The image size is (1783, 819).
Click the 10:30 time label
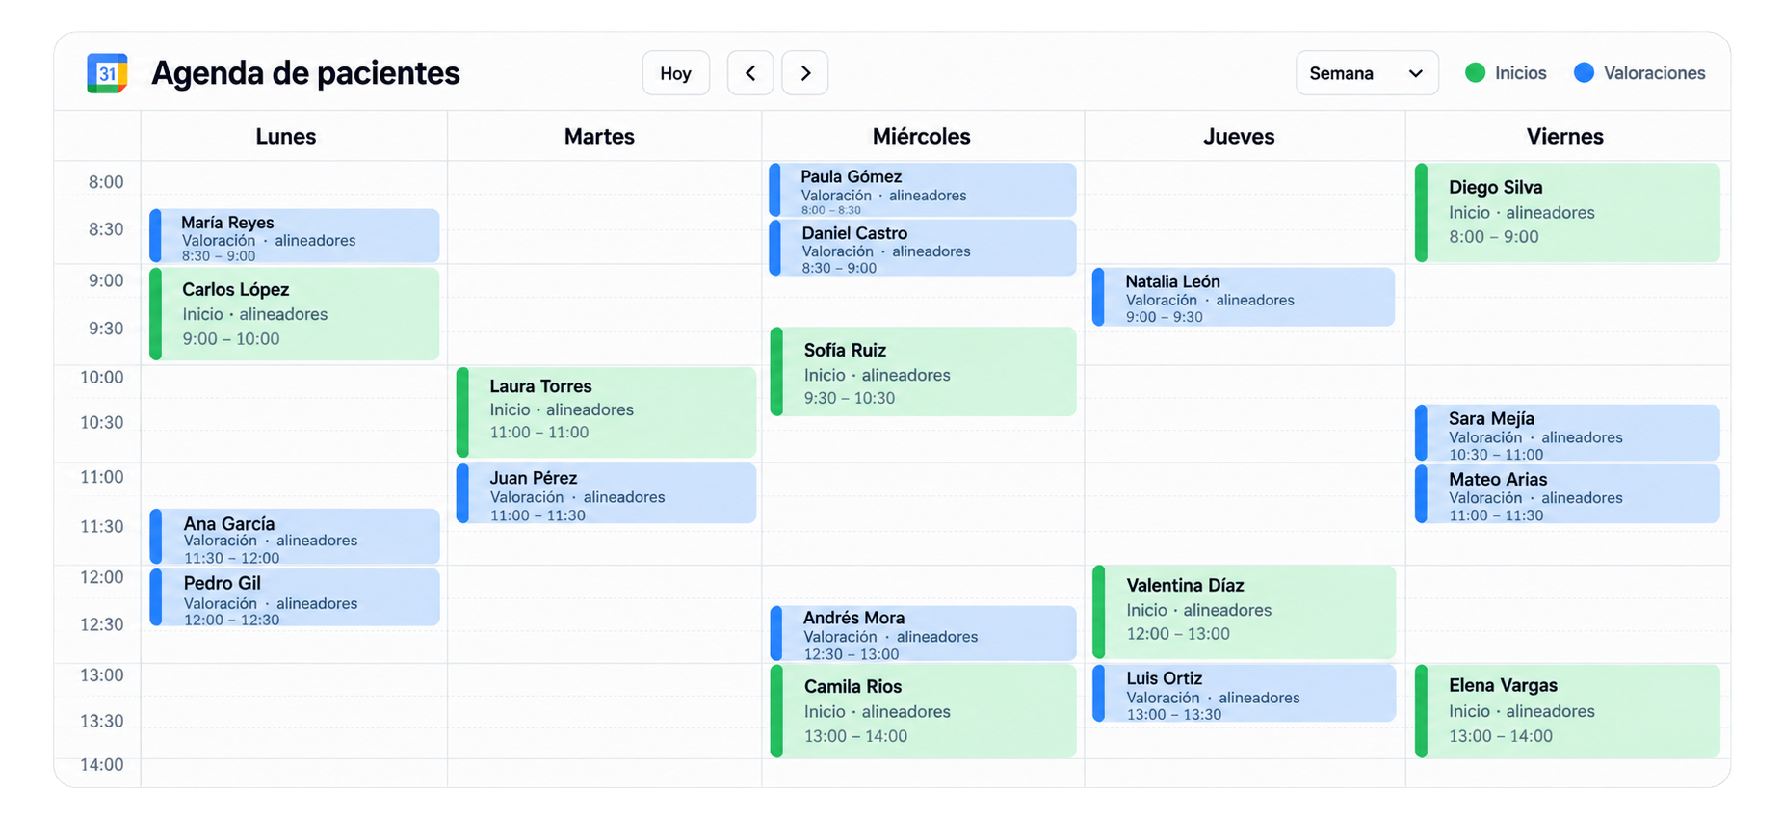point(101,422)
